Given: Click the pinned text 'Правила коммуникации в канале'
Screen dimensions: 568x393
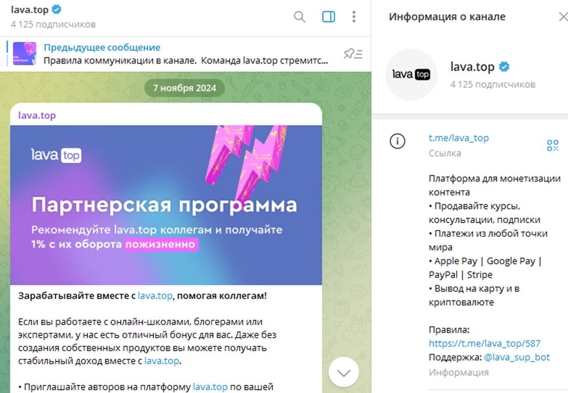Looking at the screenshot, I should 120,61.
